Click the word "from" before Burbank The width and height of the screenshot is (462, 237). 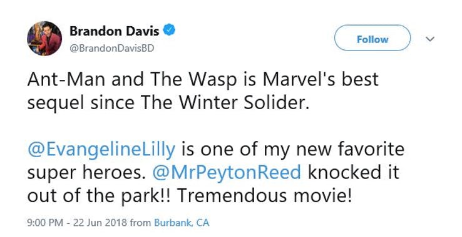(x=141, y=223)
